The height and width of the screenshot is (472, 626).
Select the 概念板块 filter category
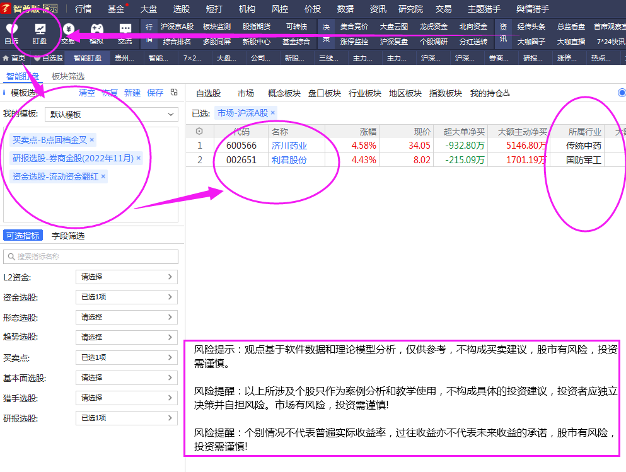click(284, 93)
